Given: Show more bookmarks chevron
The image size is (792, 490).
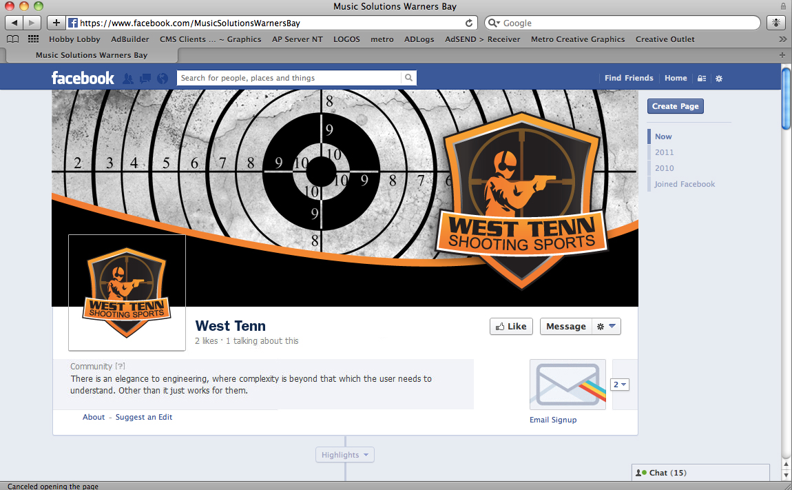Looking at the screenshot, I should coord(782,39).
